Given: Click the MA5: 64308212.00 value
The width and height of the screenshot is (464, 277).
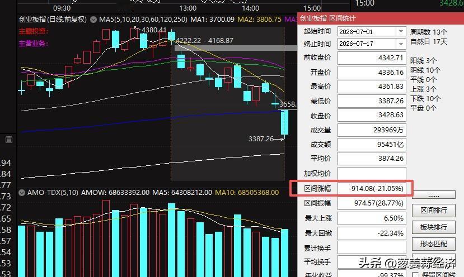Looking at the screenshot, I should tap(182, 193).
